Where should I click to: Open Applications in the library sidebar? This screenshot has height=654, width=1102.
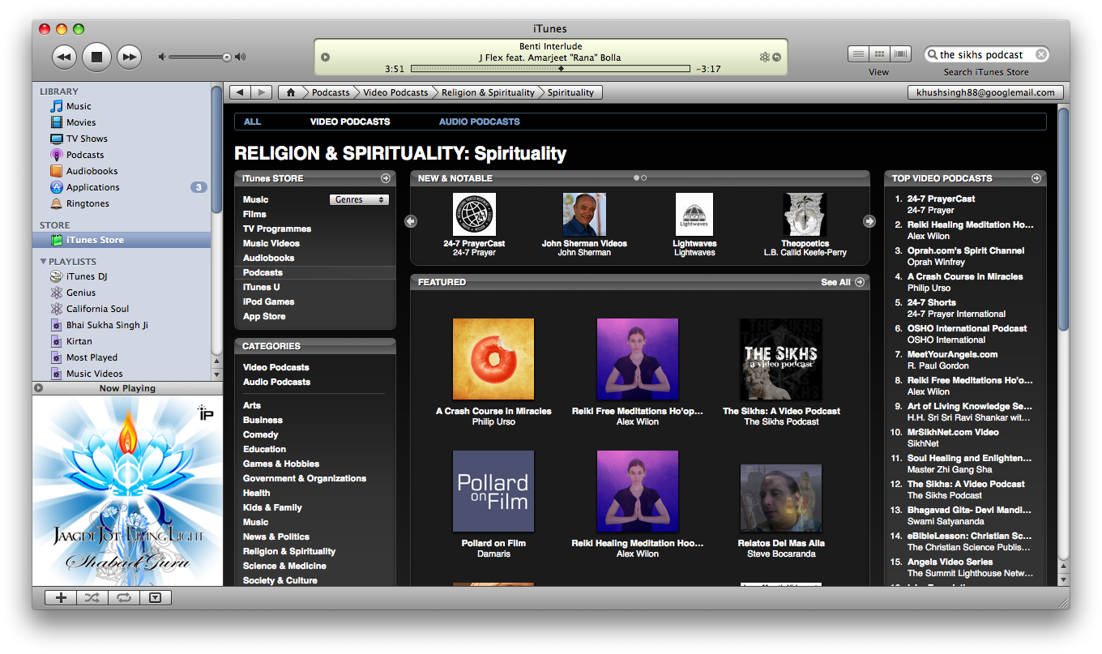pyautogui.click(x=92, y=187)
